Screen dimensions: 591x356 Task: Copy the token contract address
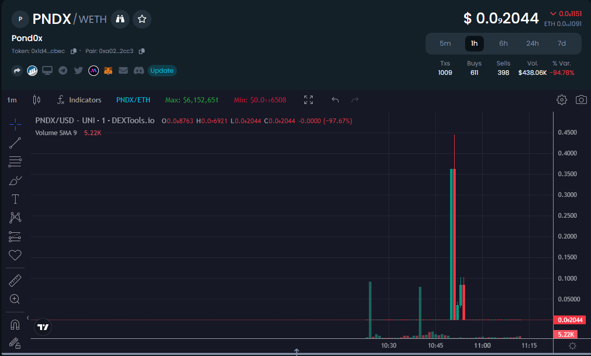point(72,51)
